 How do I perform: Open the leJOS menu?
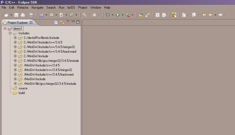click(x=71, y=8)
